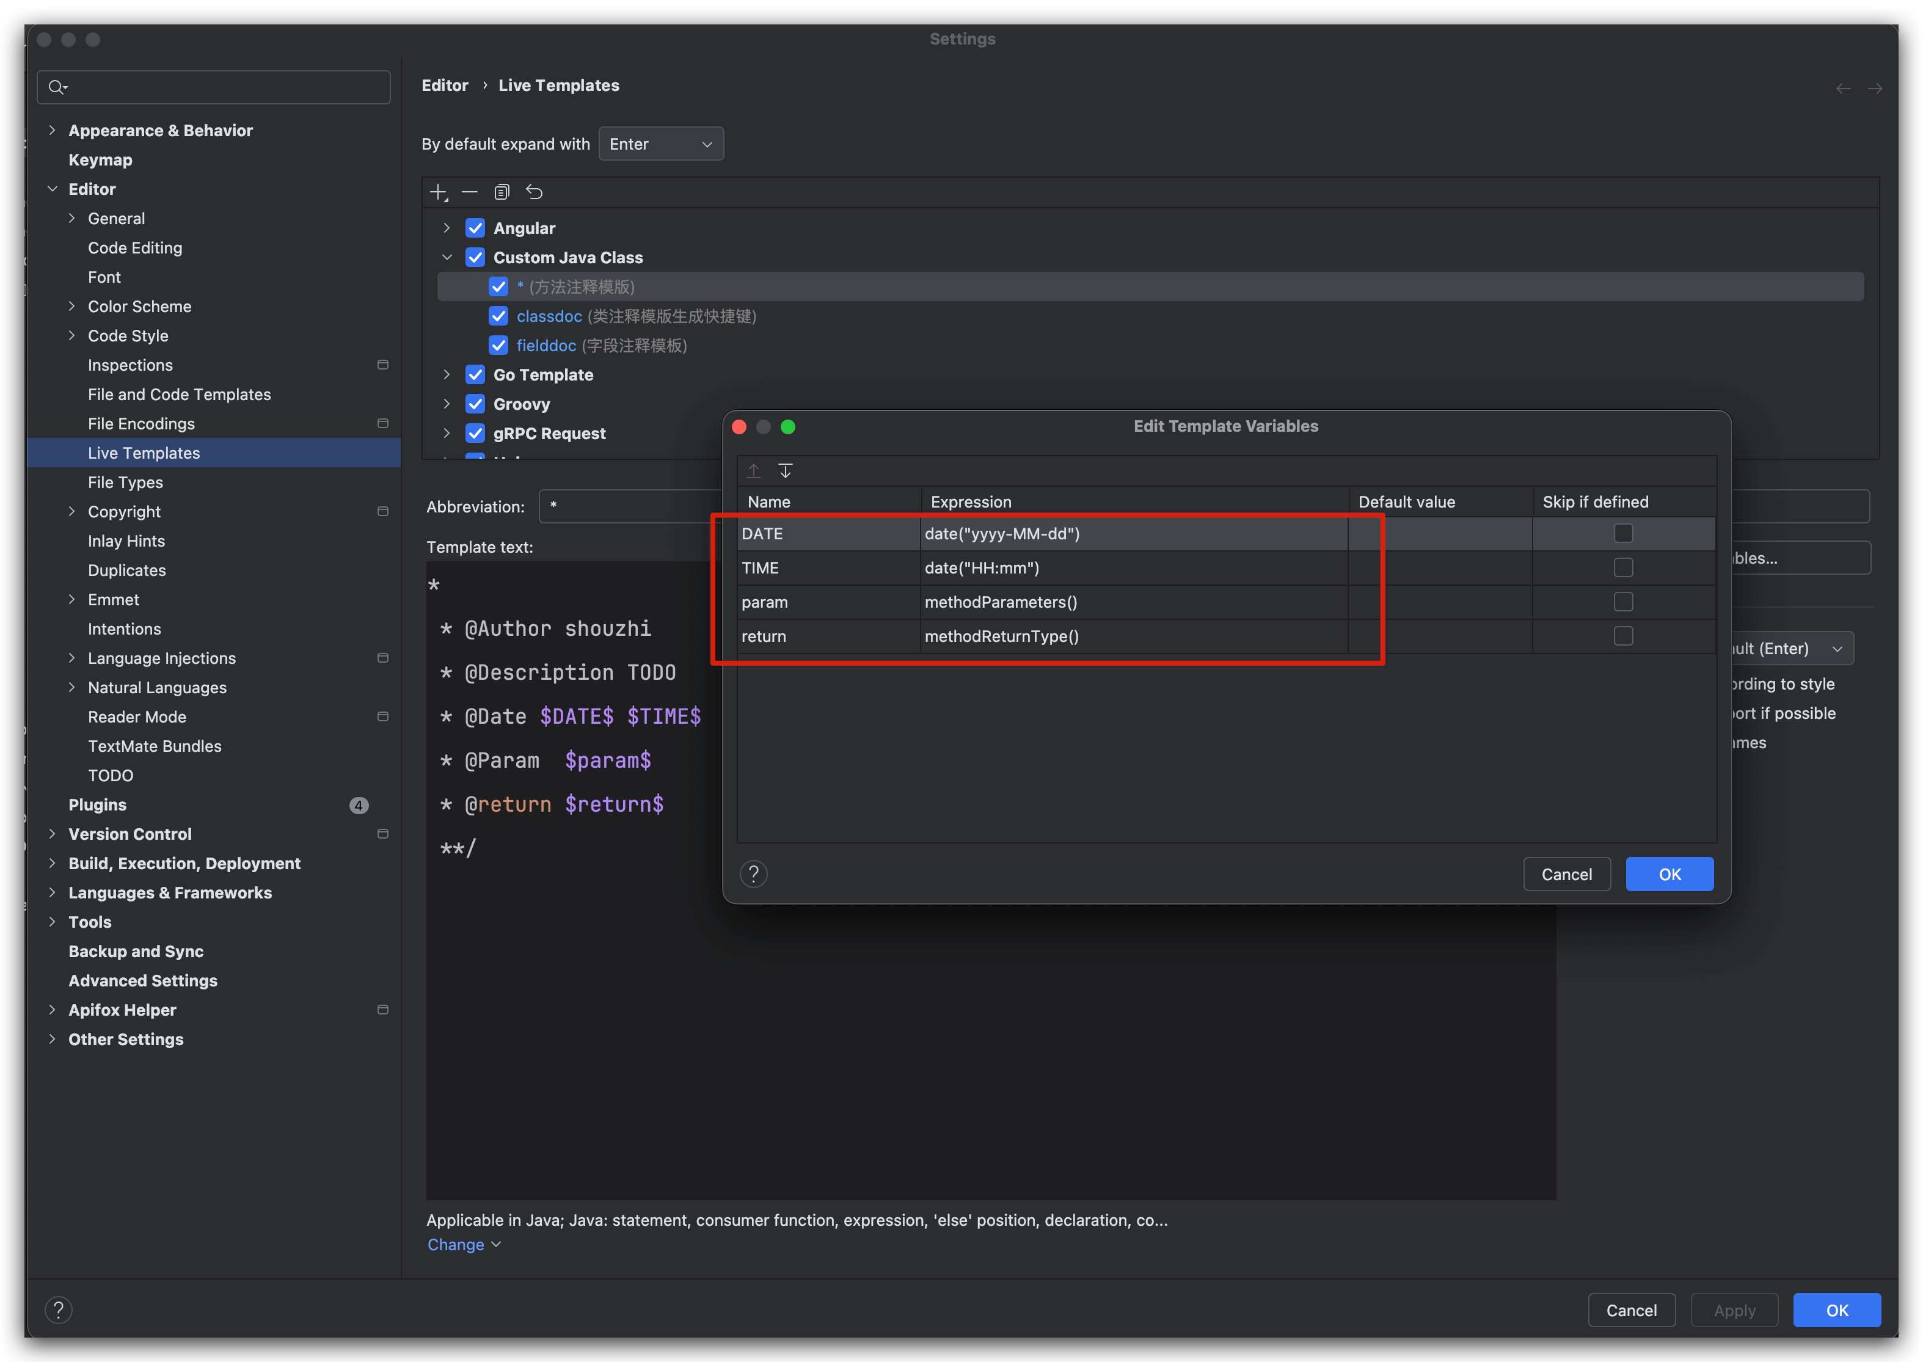
Task: Click the duplicate template icon
Action: tap(502, 193)
